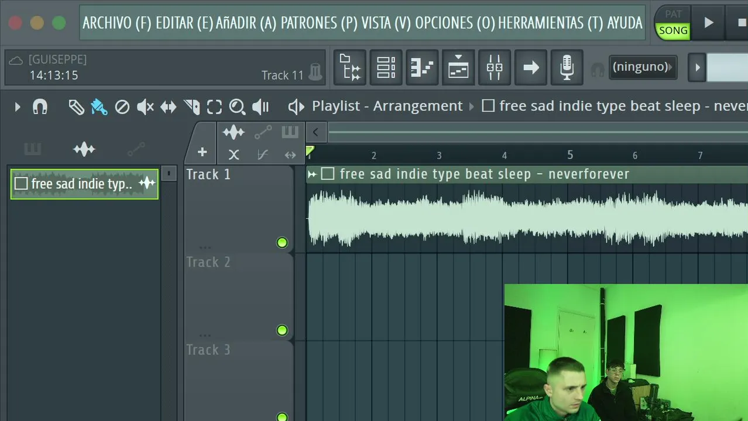This screenshot has width=748, height=421.
Task: Open the Piano roll
Action: tap(422, 68)
